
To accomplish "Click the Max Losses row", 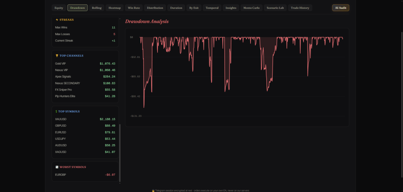I will click(85, 34).
